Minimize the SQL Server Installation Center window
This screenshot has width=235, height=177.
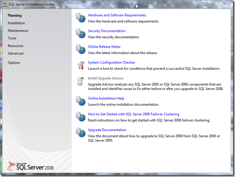(x=206, y=3)
